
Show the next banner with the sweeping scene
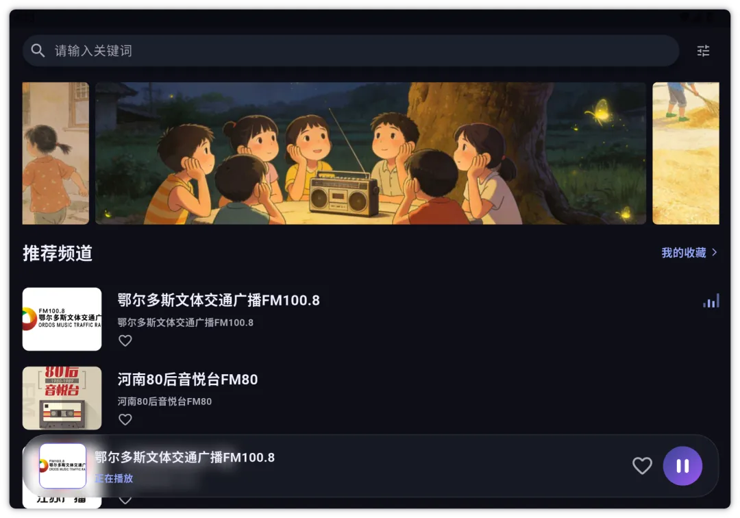[x=686, y=153]
